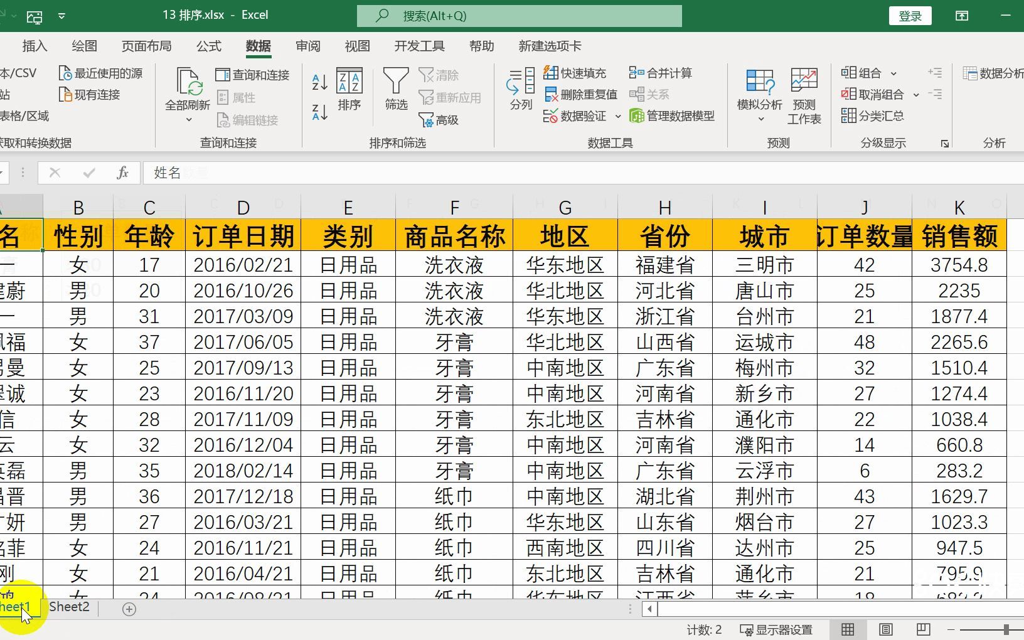Click Remove Duplicates (删除重复值) icon
Screen dimensions: 1024x640
pyautogui.click(x=580, y=94)
